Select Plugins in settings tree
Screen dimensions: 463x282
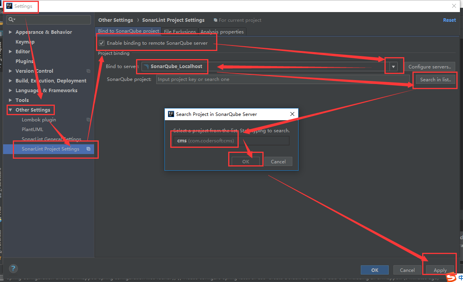[24, 61]
